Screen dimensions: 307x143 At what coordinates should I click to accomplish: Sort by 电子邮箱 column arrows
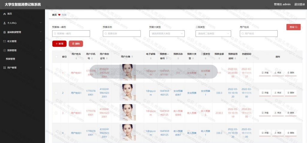click(x=151, y=58)
